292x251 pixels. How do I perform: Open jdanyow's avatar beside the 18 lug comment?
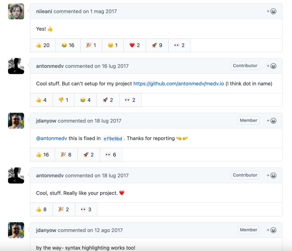(16, 121)
